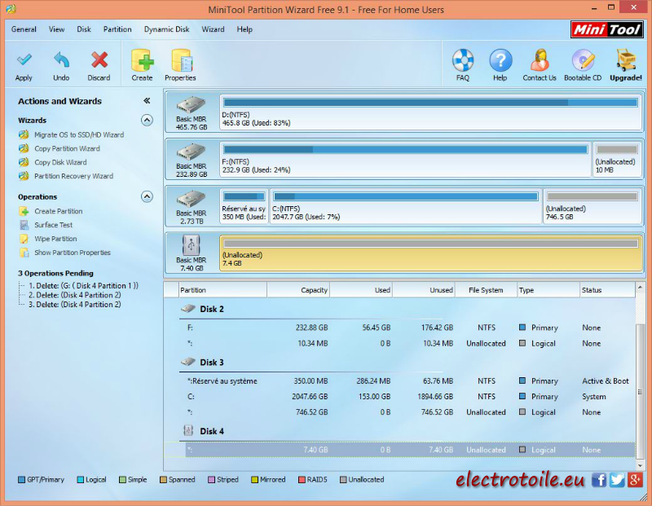652x506 pixels.
Task: Select 7.4 GB unallocated block in disk map
Action: coord(430,253)
